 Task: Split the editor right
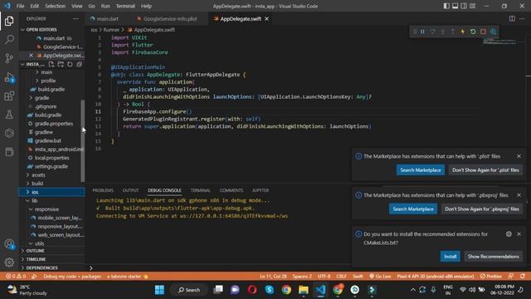(512, 18)
